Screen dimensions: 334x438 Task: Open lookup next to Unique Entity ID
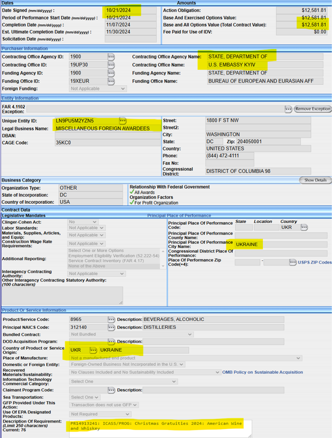point(122,121)
